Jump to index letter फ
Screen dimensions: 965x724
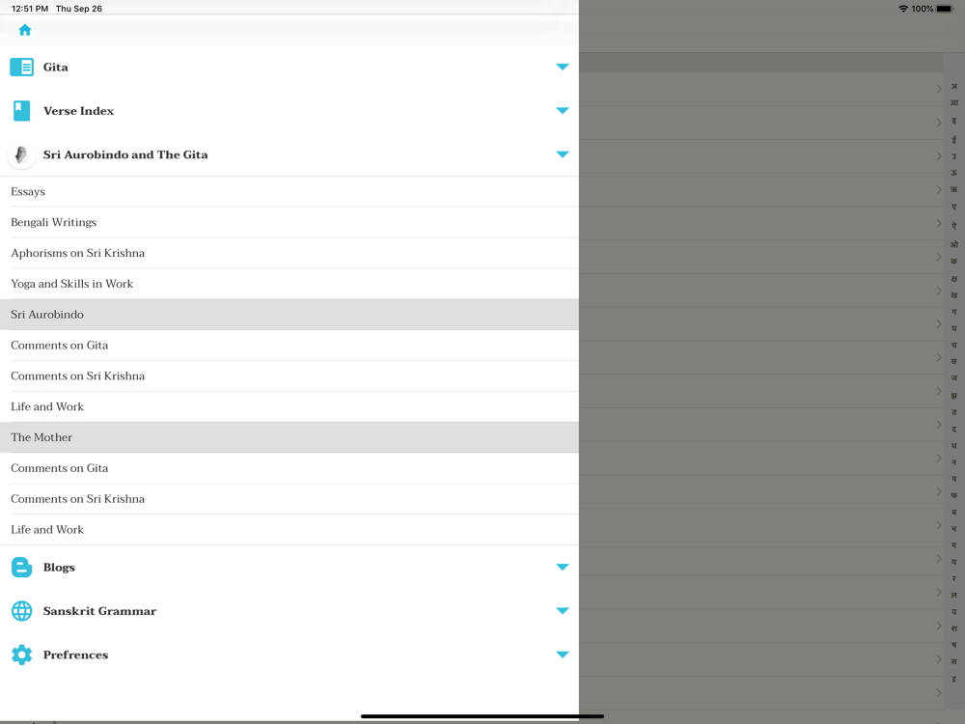954,495
